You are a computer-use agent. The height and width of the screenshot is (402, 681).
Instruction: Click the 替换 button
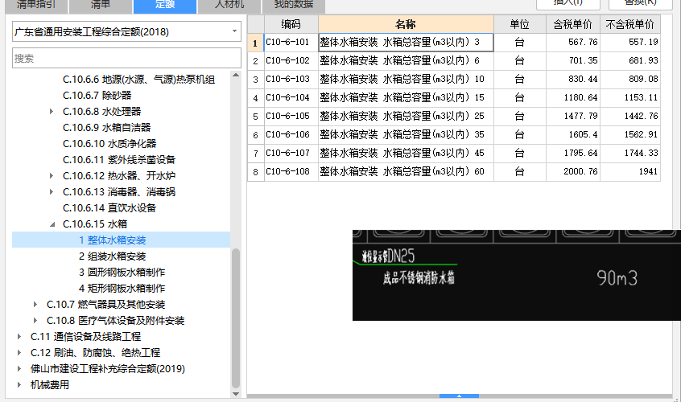(x=641, y=3)
